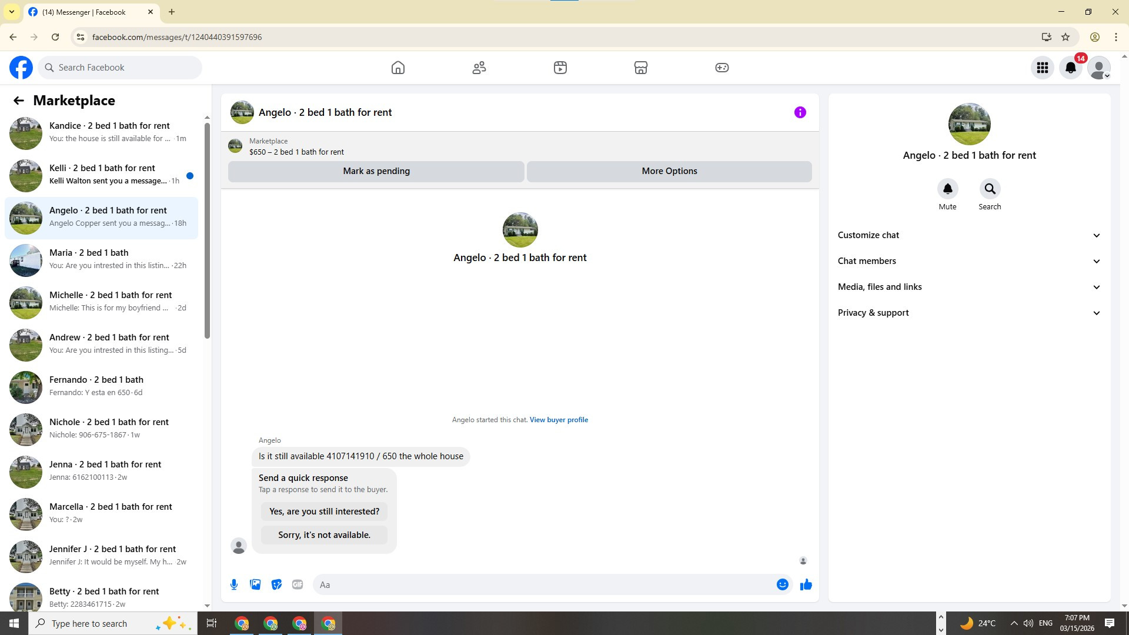Expand Privacy & support section

point(969,313)
